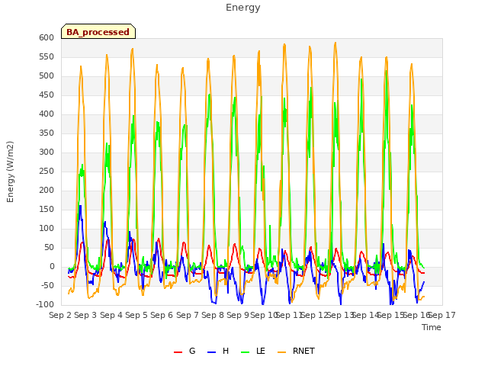488x366 pixels.
Task: Click the Time axis label
Action: point(432,327)
